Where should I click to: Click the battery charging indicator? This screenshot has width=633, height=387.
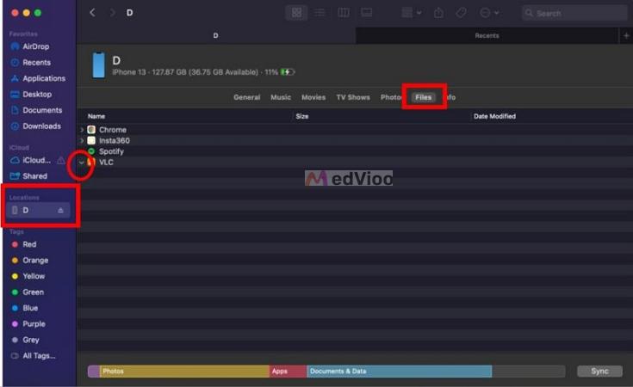pyautogui.click(x=288, y=72)
